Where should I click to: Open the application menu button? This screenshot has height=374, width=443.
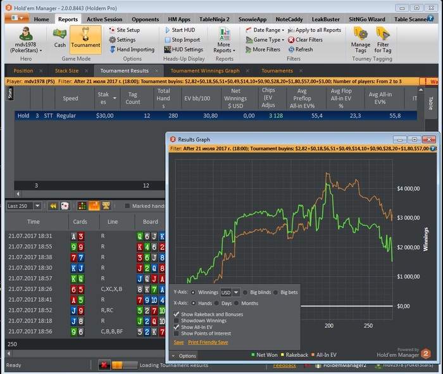[16, 18]
